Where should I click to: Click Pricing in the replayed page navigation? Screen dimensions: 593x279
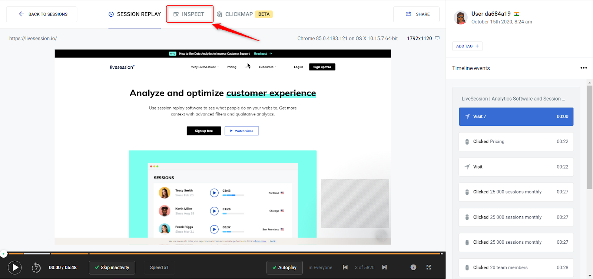click(232, 67)
